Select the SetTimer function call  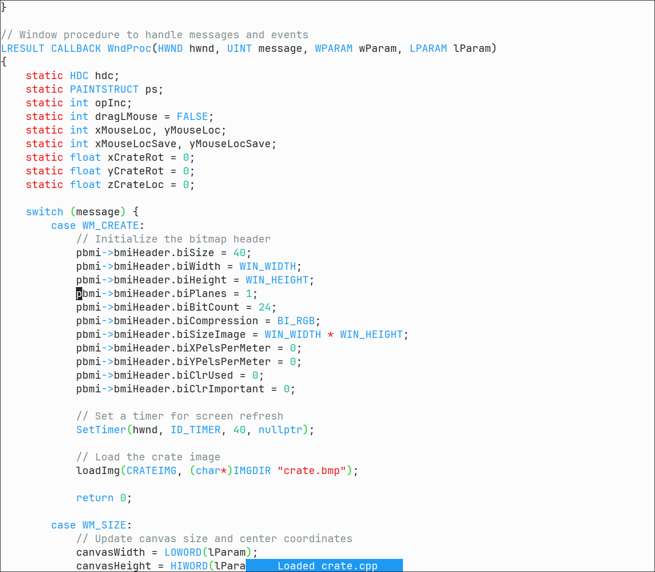point(101,430)
